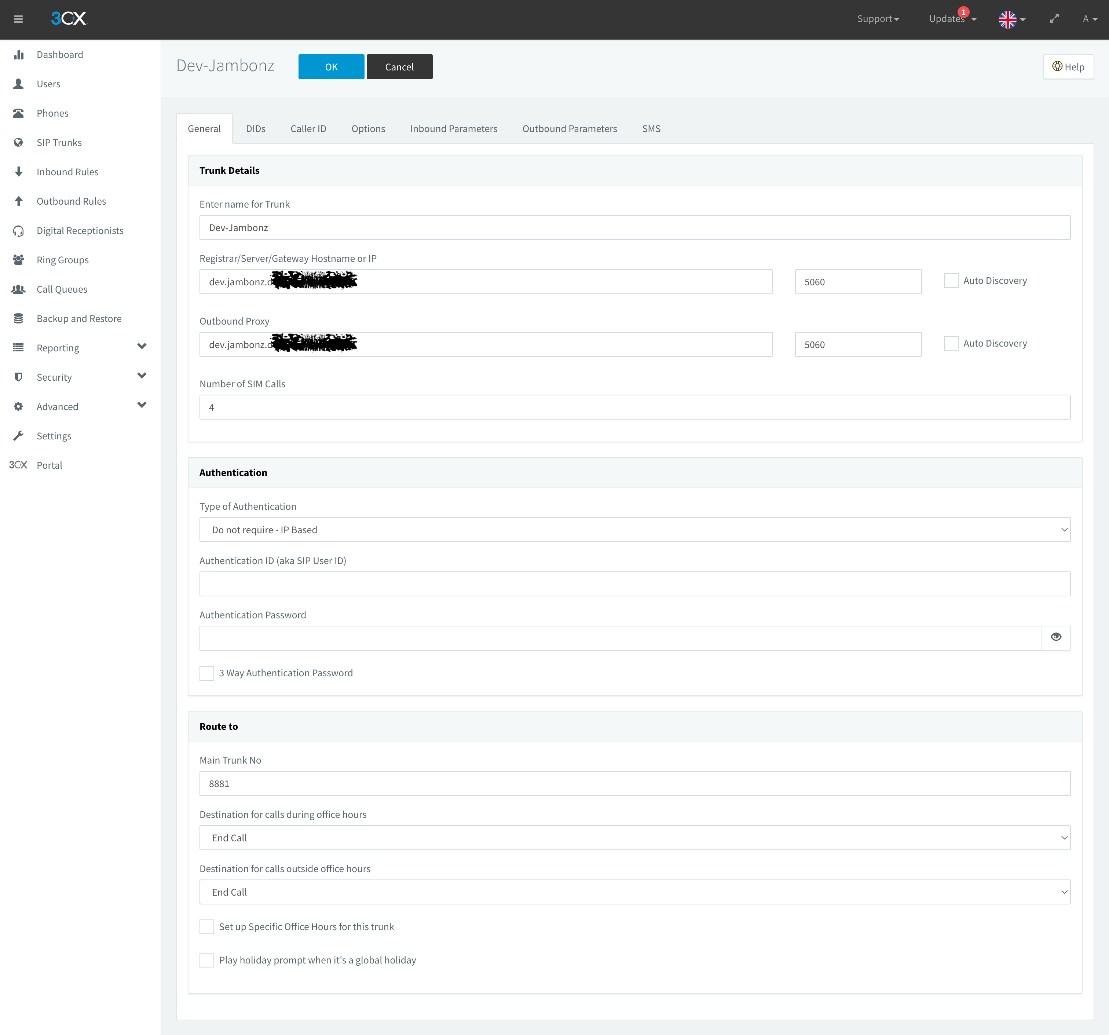
Task: Click the blue OK button
Action: pyautogui.click(x=331, y=67)
